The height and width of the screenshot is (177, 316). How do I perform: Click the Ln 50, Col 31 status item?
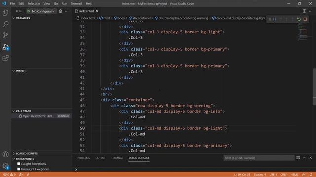tap(242, 175)
